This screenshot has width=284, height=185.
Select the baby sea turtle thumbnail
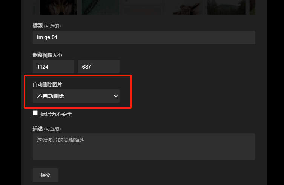click(184, 7)
